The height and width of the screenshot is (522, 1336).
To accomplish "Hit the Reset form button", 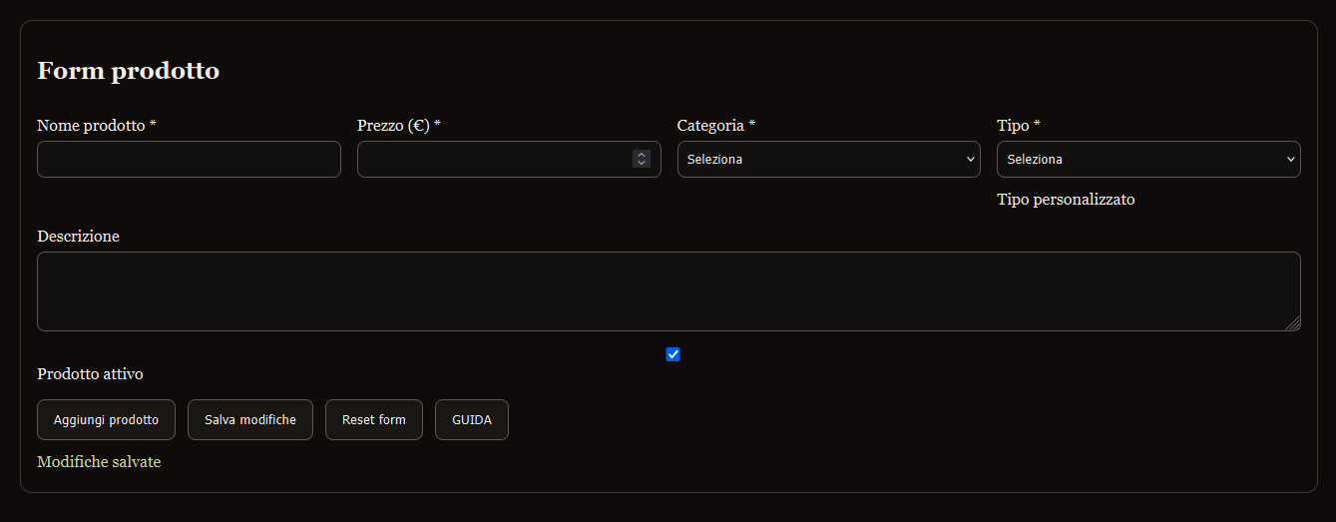I will (x=374, y=420).
